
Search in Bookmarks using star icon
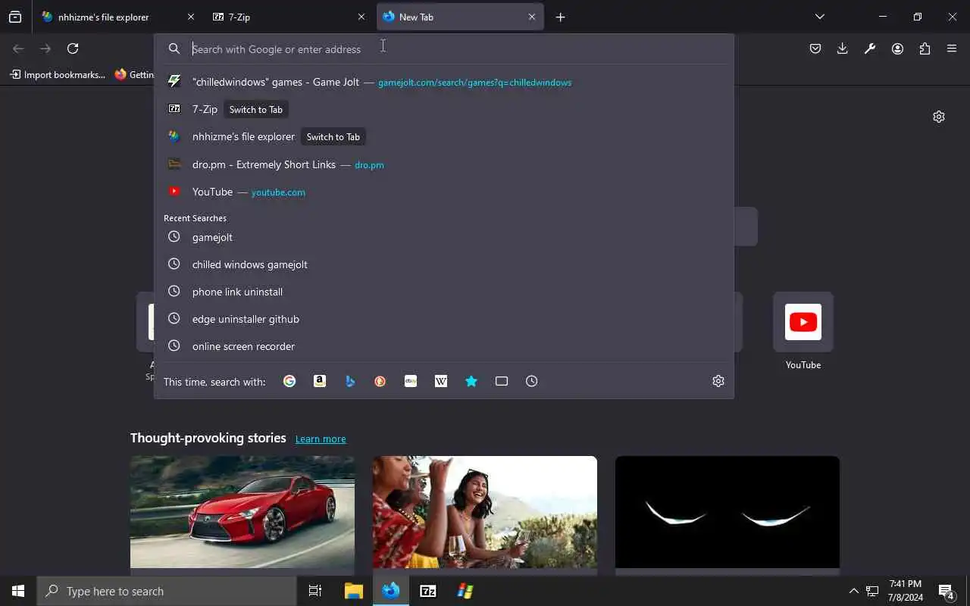(x=471, y=381)
